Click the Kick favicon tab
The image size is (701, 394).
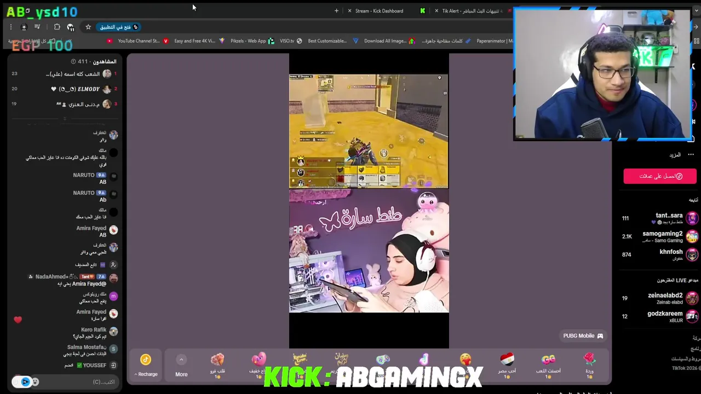click(x=422, y=11)
